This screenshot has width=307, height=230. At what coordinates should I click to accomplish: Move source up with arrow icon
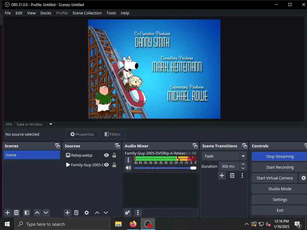coord(97,213)
